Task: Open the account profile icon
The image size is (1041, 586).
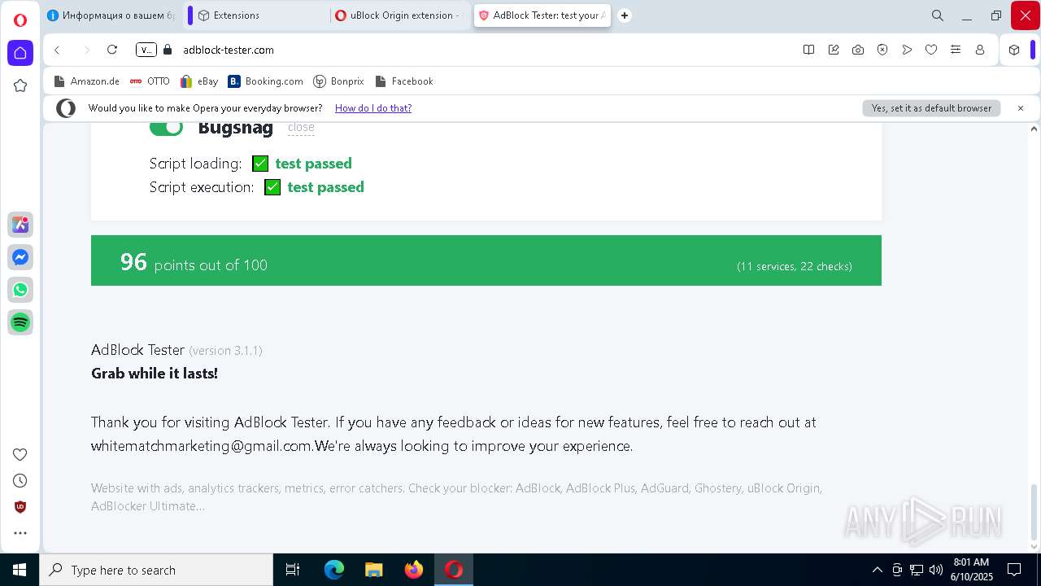Action: [980, 50]
